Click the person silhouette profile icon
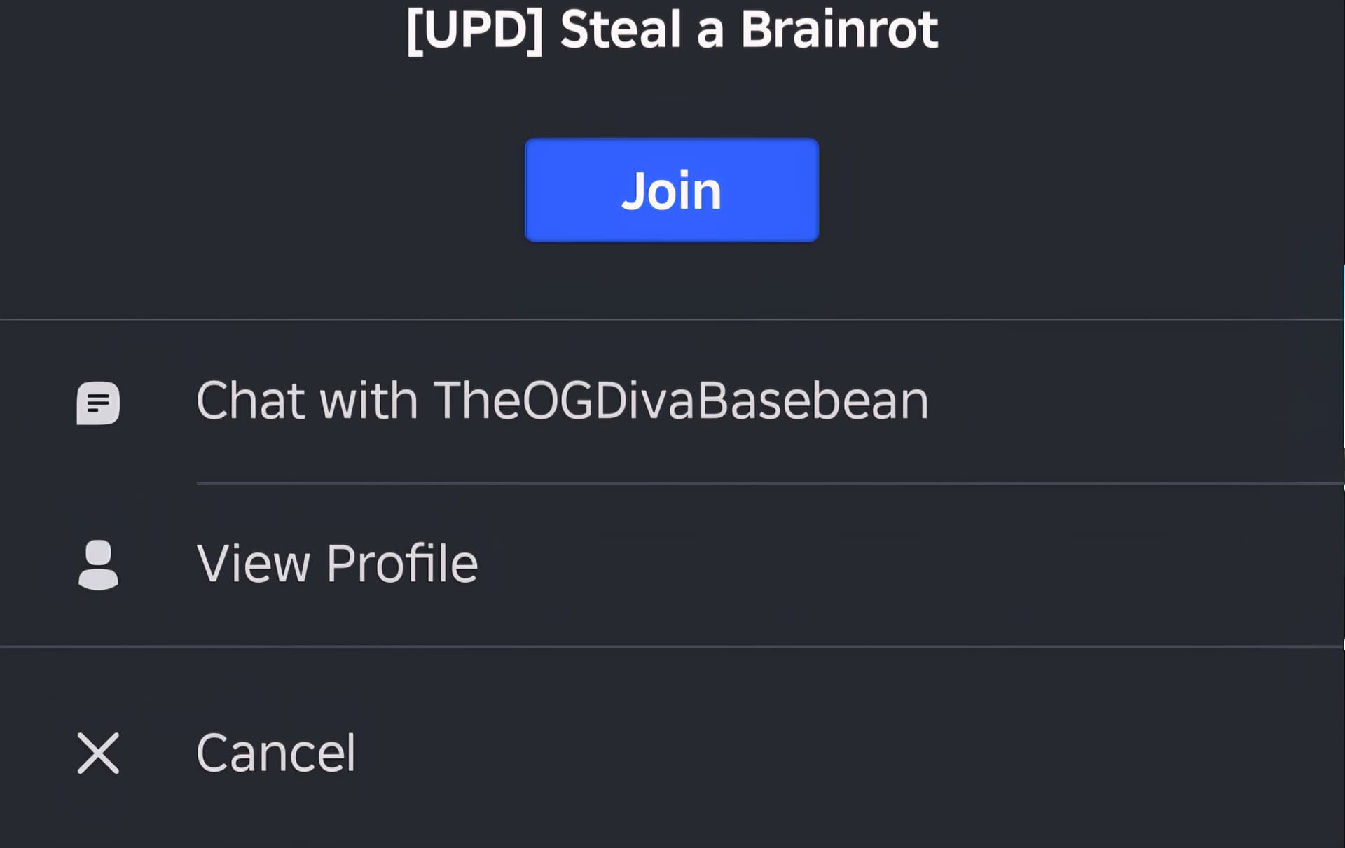The height and width of the screenshot is (848, 1345). [98, 564]
